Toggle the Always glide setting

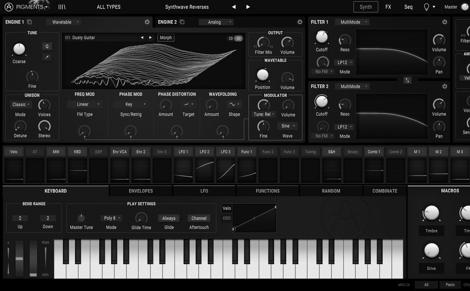[169, 218]
